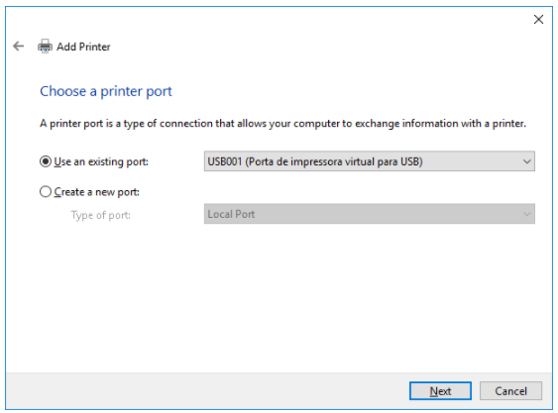Click the chevron on the Local Port dropdown
The image size is (558, 413).
tap(526, 214)
